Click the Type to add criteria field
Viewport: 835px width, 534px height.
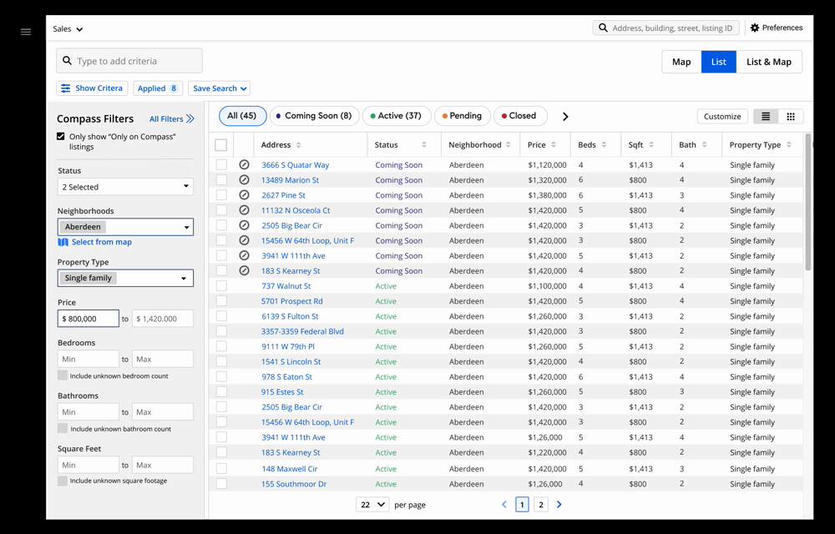(129, 61)
